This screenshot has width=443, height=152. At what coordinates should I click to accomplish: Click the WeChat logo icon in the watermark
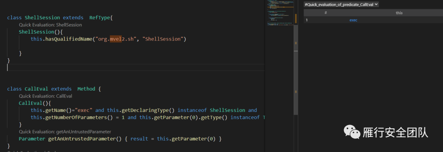(352, 132)
